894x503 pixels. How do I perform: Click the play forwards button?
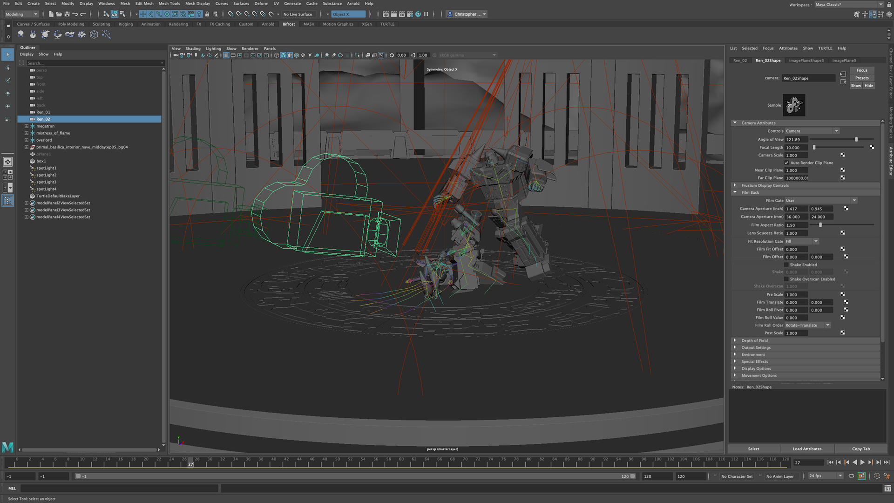[862, 462]
